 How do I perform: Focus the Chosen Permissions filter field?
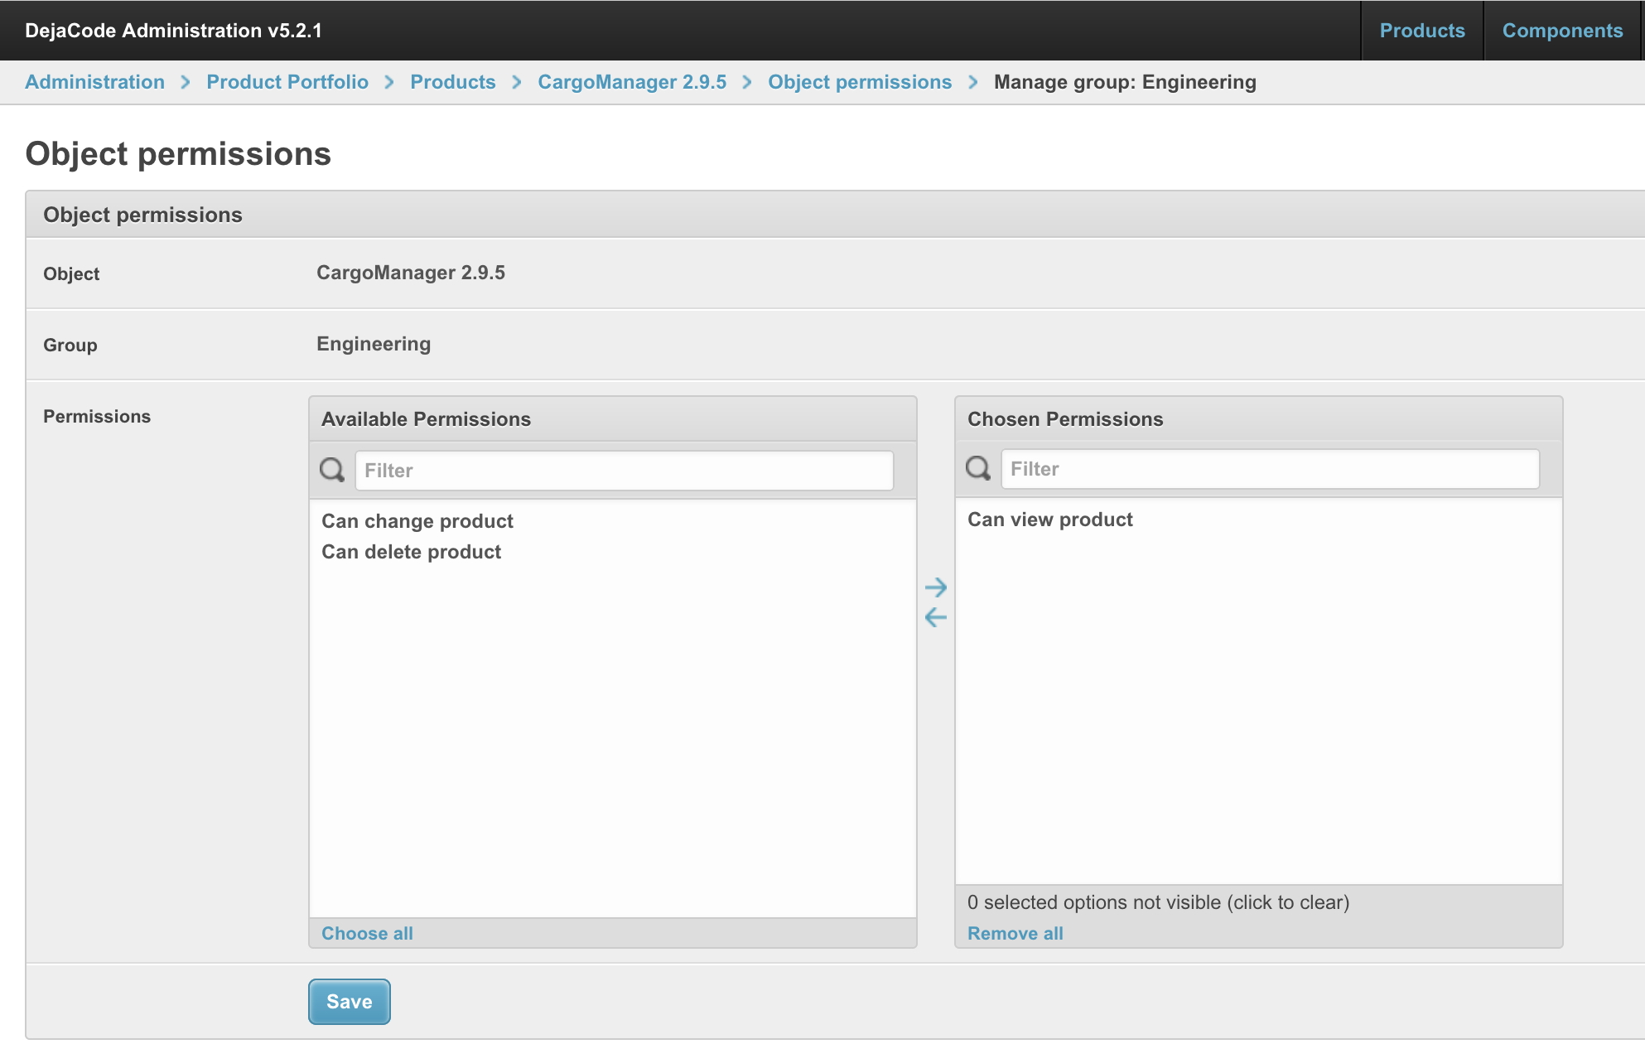coord(1271,468)
